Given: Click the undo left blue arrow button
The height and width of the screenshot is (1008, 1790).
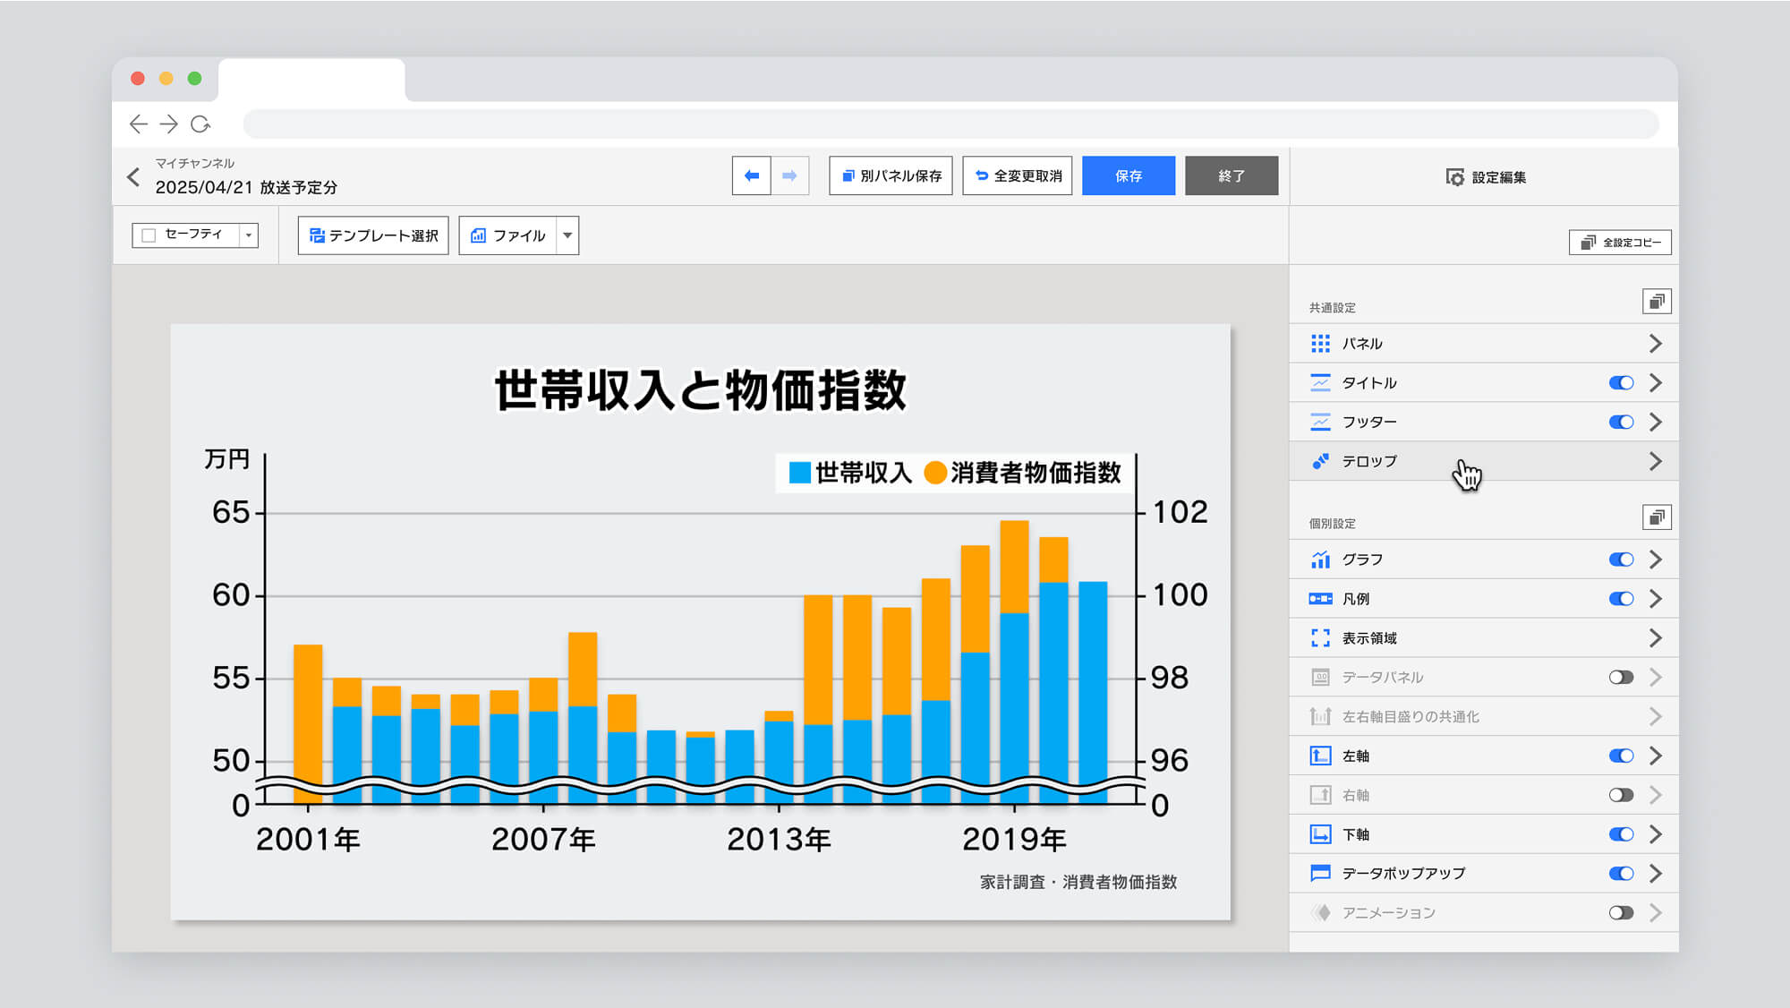Looking at the screenshot, I should point(752,175).
